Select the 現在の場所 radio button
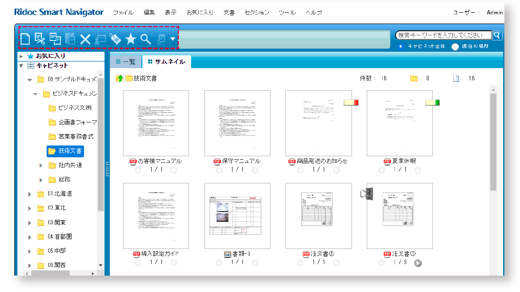 point(455,47)
